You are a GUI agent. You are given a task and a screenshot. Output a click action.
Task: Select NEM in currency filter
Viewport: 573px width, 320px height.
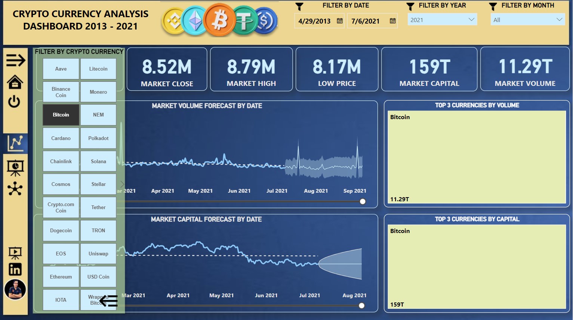pyautogui.click(x=98, y=115)
